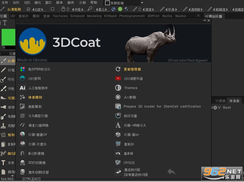
Task: Open the 曲线 menu
Action: tap(38, 3)
